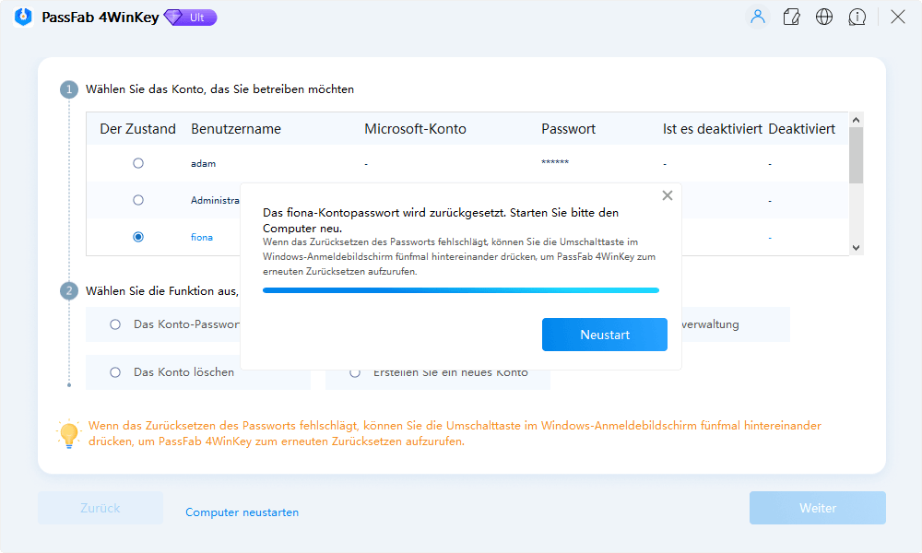Open the info help bubble icon

pos(857,17)
